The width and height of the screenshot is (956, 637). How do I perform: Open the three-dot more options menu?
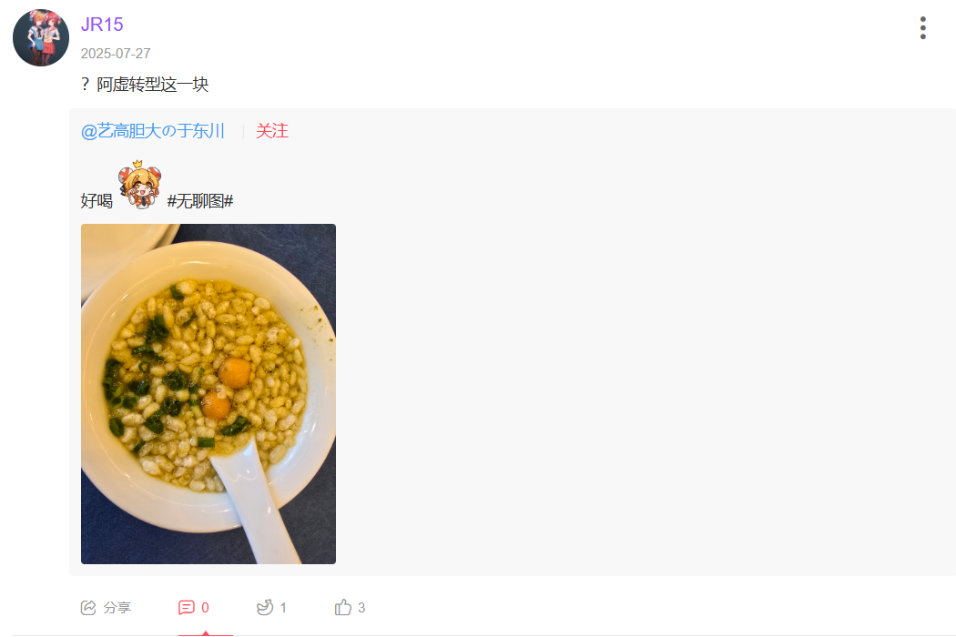tap(922, 28)
